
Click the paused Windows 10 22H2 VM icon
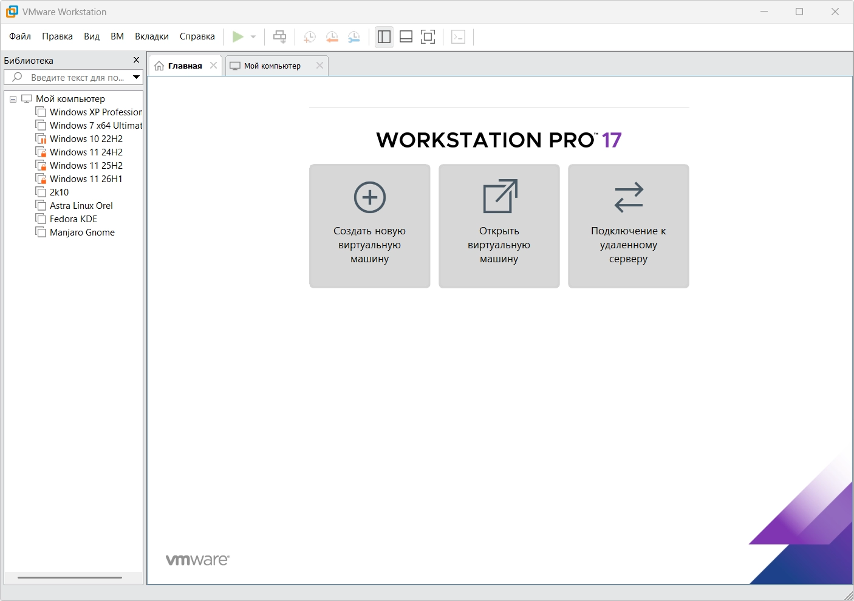click(41, 139)
